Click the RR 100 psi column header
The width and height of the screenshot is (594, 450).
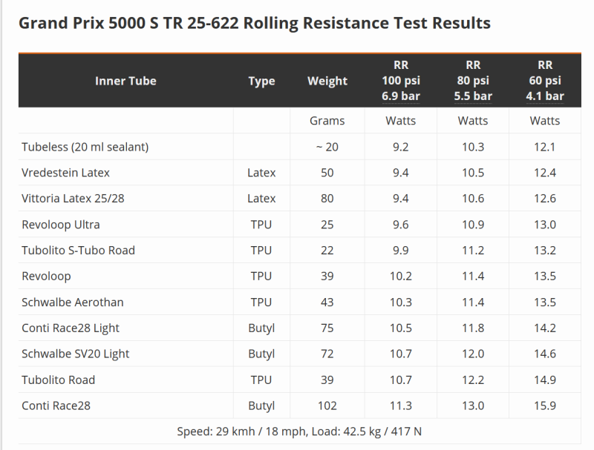click(x=401, y=81)
